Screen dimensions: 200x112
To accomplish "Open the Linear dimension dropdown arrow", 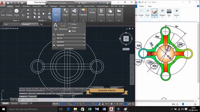I will pyautogui.click(x=78, y=24).
